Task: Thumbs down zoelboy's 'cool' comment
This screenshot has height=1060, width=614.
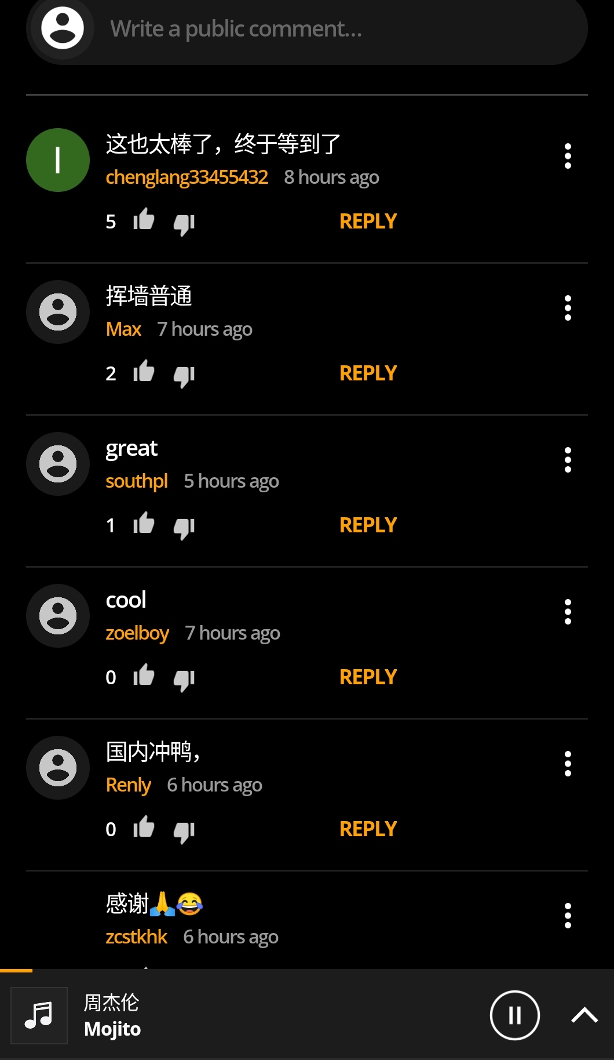Action: coord(184,680)
